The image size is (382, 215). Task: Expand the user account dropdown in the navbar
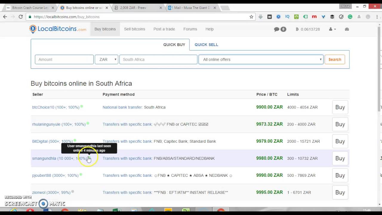332,29
